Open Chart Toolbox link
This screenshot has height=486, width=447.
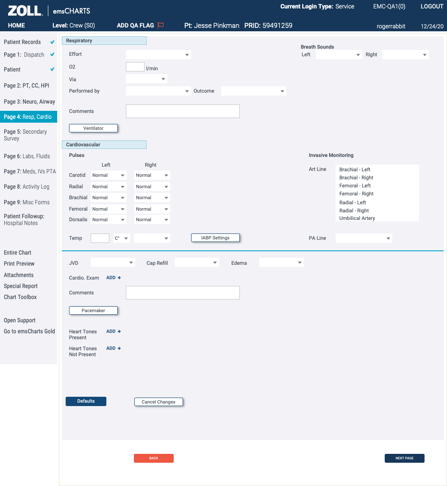click(20, 297)
